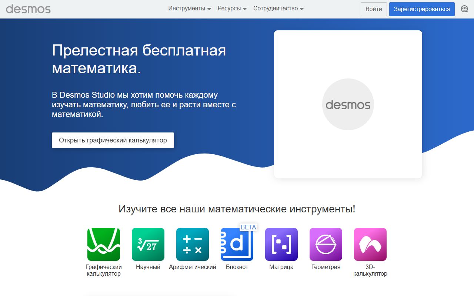Click the Блокнот label
This screenshot has height=296, width=474.
pos(237,267)
